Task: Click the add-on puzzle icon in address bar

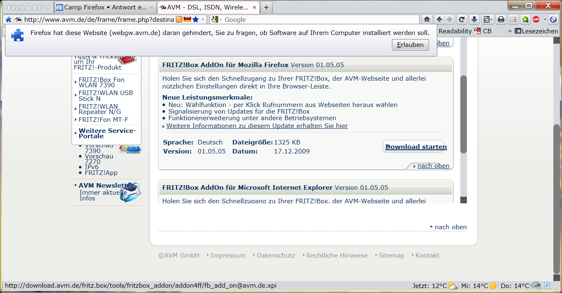Action: click(9, 19)
